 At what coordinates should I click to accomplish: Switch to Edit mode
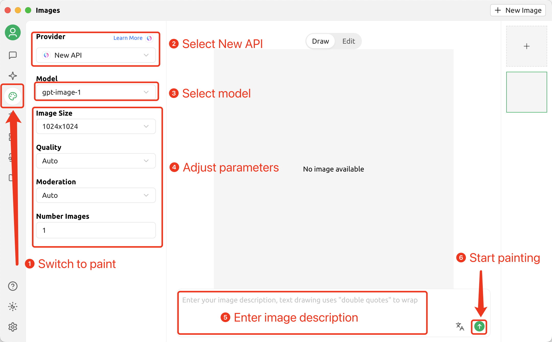pos(349,41)
